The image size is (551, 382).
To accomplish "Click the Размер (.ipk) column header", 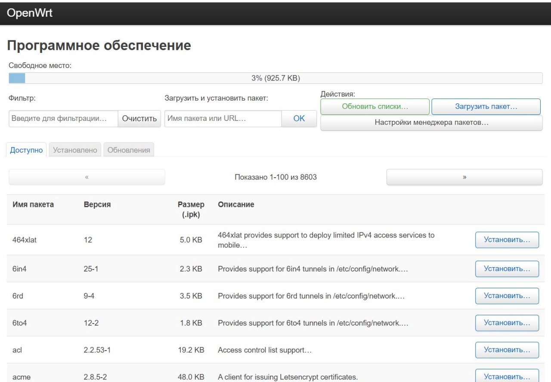I will click(191, 209).
